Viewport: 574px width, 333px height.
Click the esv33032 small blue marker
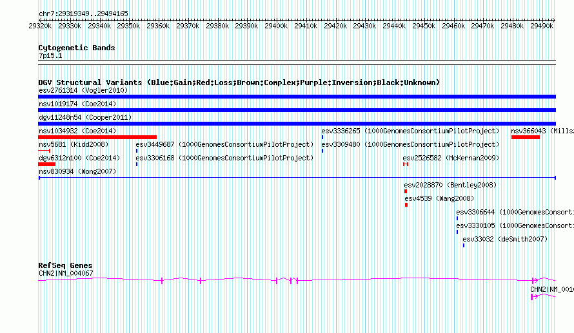point(464,245)
